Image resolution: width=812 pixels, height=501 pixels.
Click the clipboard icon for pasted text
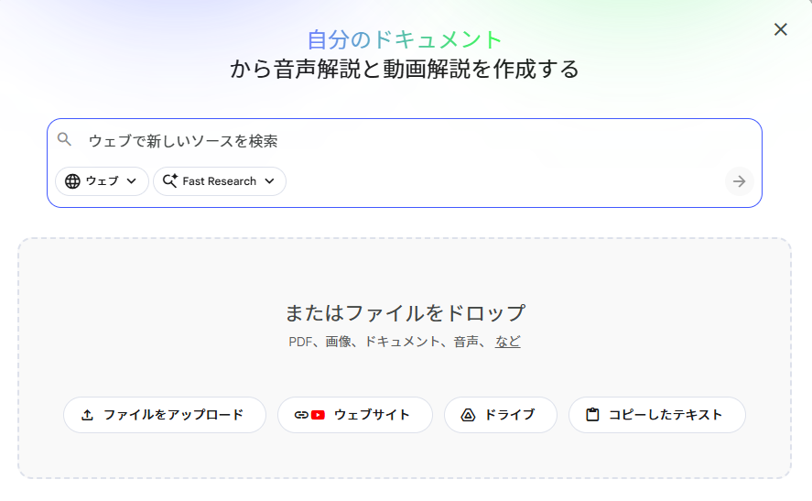click(592, 415)
